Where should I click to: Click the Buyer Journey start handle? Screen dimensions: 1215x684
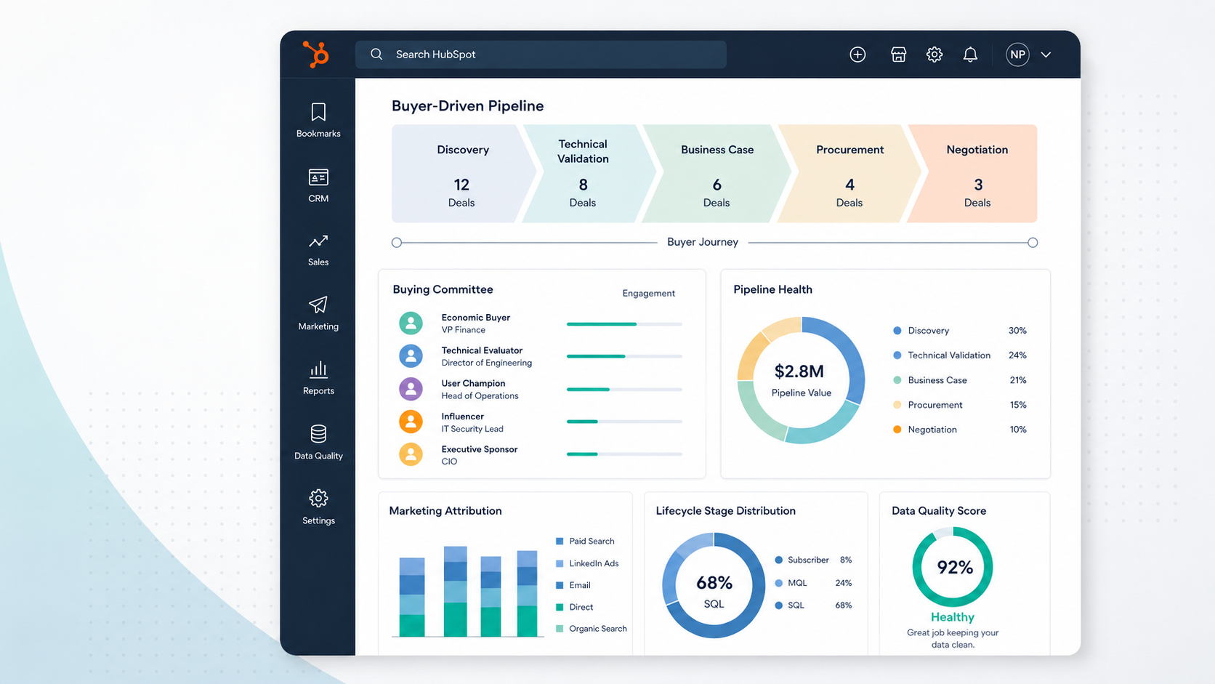[397, 243]
